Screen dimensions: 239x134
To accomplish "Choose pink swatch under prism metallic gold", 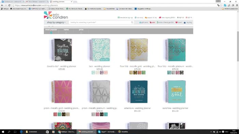I will pyautogui.click(x=55, y=114).
